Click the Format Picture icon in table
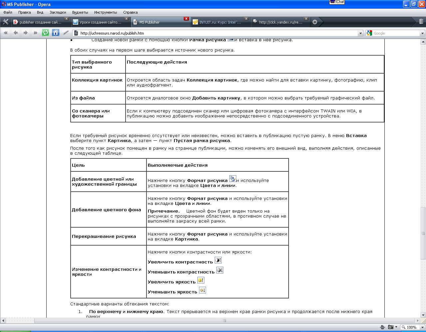The width and height of the screenshot is (426, 332). click(233, 179)
